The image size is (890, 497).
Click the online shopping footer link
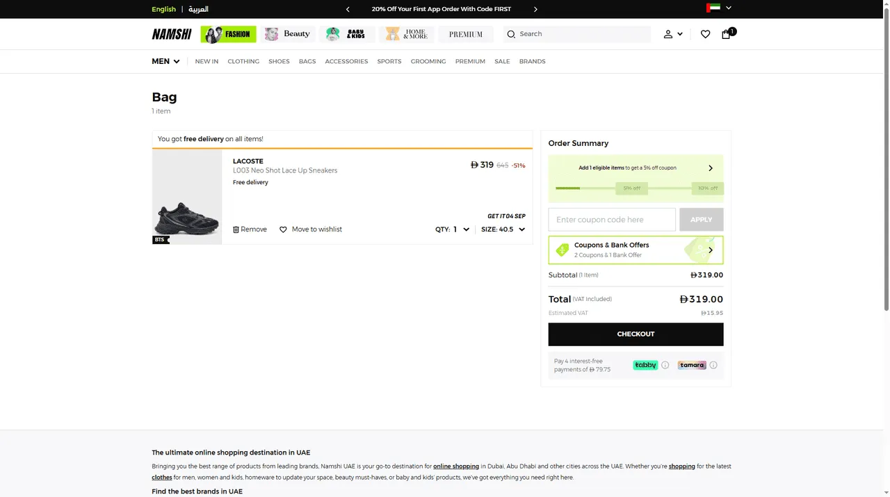point(456,466)
